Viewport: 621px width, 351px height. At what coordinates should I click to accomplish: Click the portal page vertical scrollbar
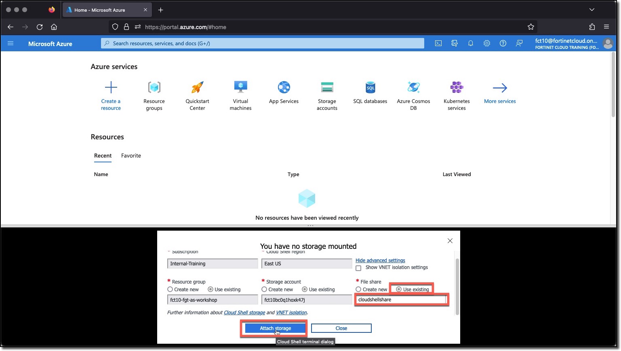point(613,85)
